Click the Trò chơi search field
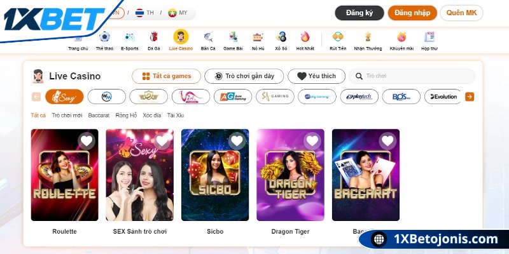Viewport: 509px width, 254px height. click(x=412, y=76)
